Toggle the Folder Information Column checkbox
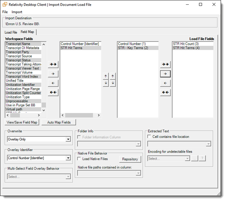 79,137
